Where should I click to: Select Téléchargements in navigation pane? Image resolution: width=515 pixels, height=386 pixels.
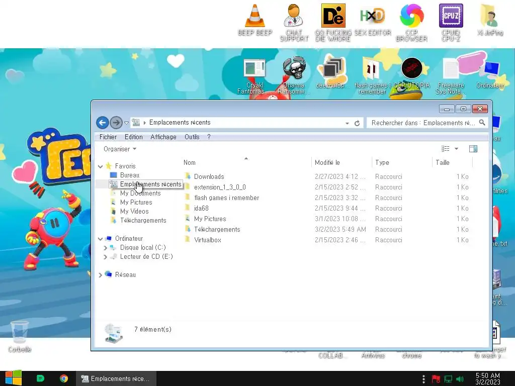click(x=143, y=221)
